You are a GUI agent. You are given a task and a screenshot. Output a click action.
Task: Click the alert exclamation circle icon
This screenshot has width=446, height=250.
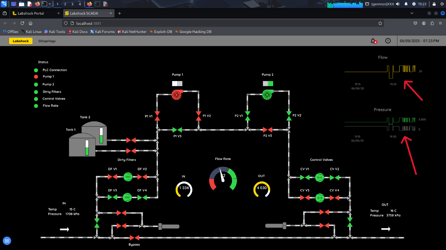pyautogui.click(x=388, y=41)
